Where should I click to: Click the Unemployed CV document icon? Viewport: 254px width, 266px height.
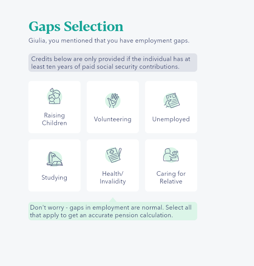click(171, 101)
